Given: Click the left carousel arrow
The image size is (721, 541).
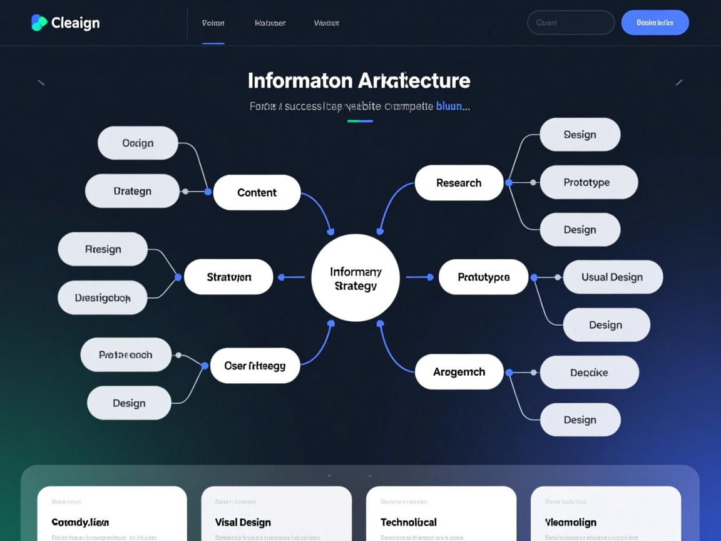Looking at the screenshot, I should [41, 81].
